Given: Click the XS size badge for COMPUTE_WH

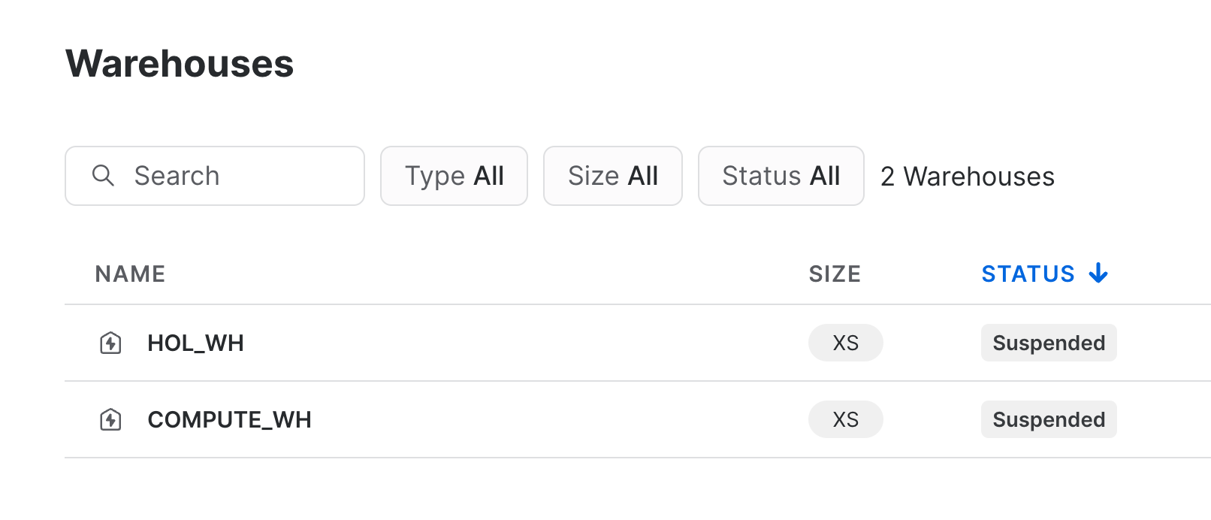Looking at the screenshot, I should point(845,419).
